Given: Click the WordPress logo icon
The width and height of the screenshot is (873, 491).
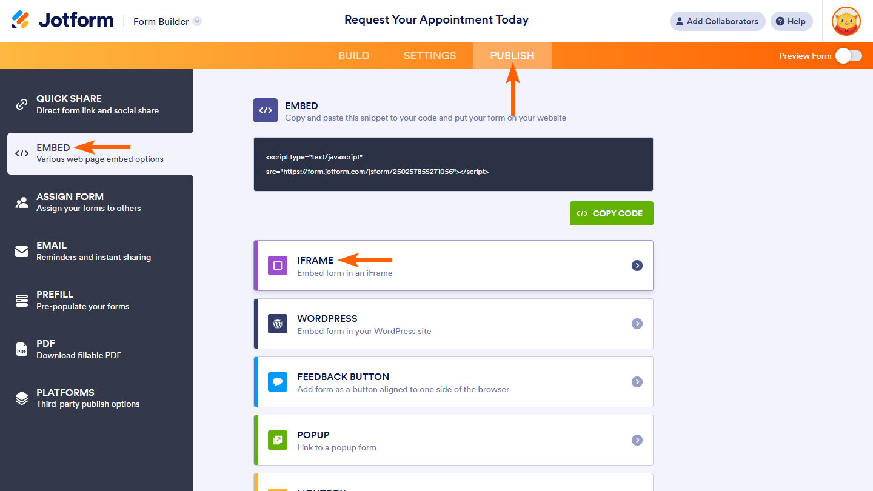Looking at the screenshot, I should click(x=278, y=324).
